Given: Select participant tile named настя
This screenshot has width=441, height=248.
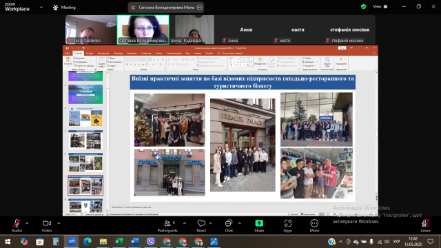Looking at the screenshot, I should coord(298,30).
